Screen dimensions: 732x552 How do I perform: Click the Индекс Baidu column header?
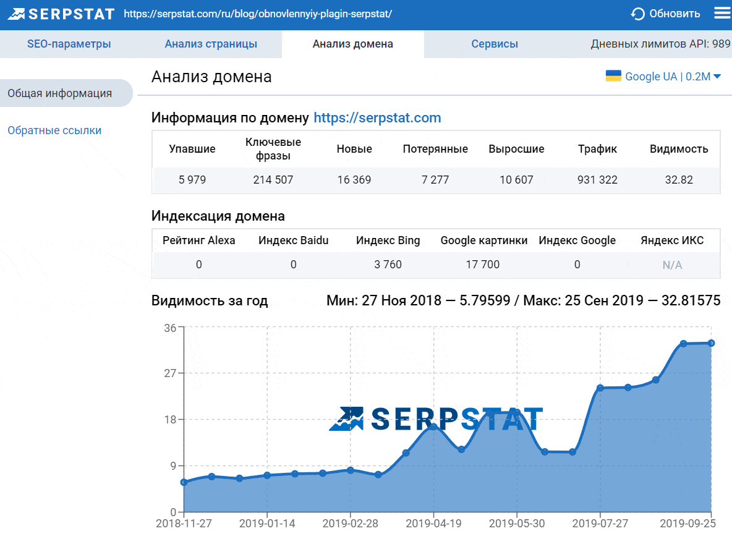tap(294, 240)
